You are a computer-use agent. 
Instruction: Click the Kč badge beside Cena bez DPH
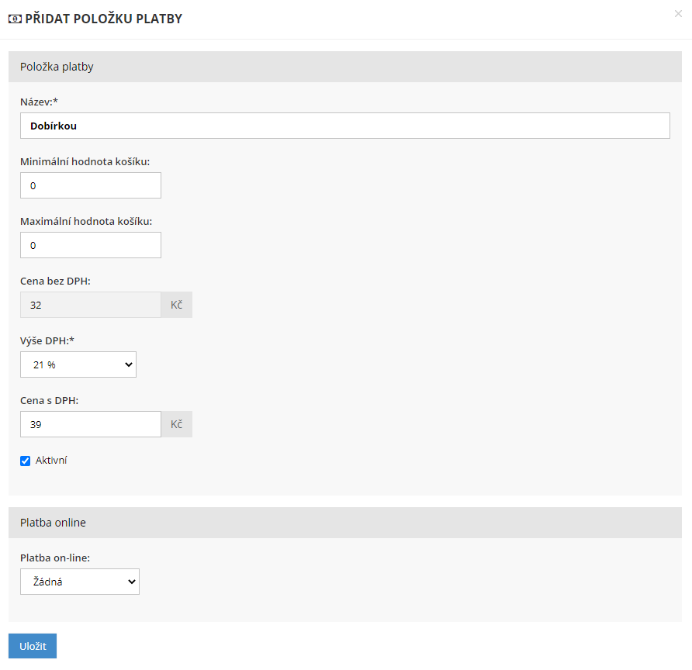click(176, 305)
